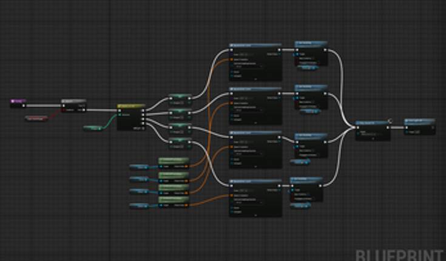The height and width of the screenshot is (261, 446).
Task: Click the clock icon on Play Sound node
Action: [391, 121]
